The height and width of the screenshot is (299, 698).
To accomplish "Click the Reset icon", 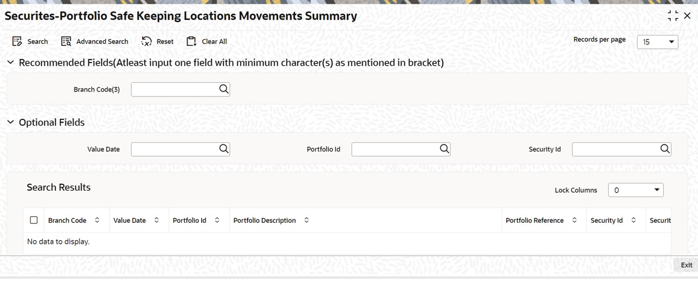I will pos(147,41).
